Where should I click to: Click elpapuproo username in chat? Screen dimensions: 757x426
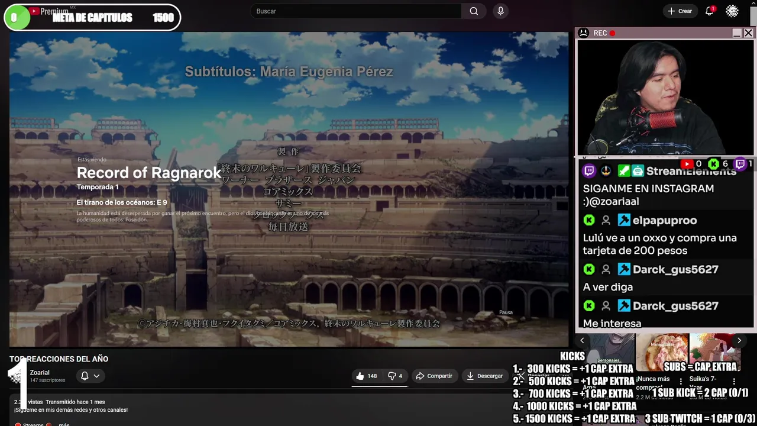[665, 220]
